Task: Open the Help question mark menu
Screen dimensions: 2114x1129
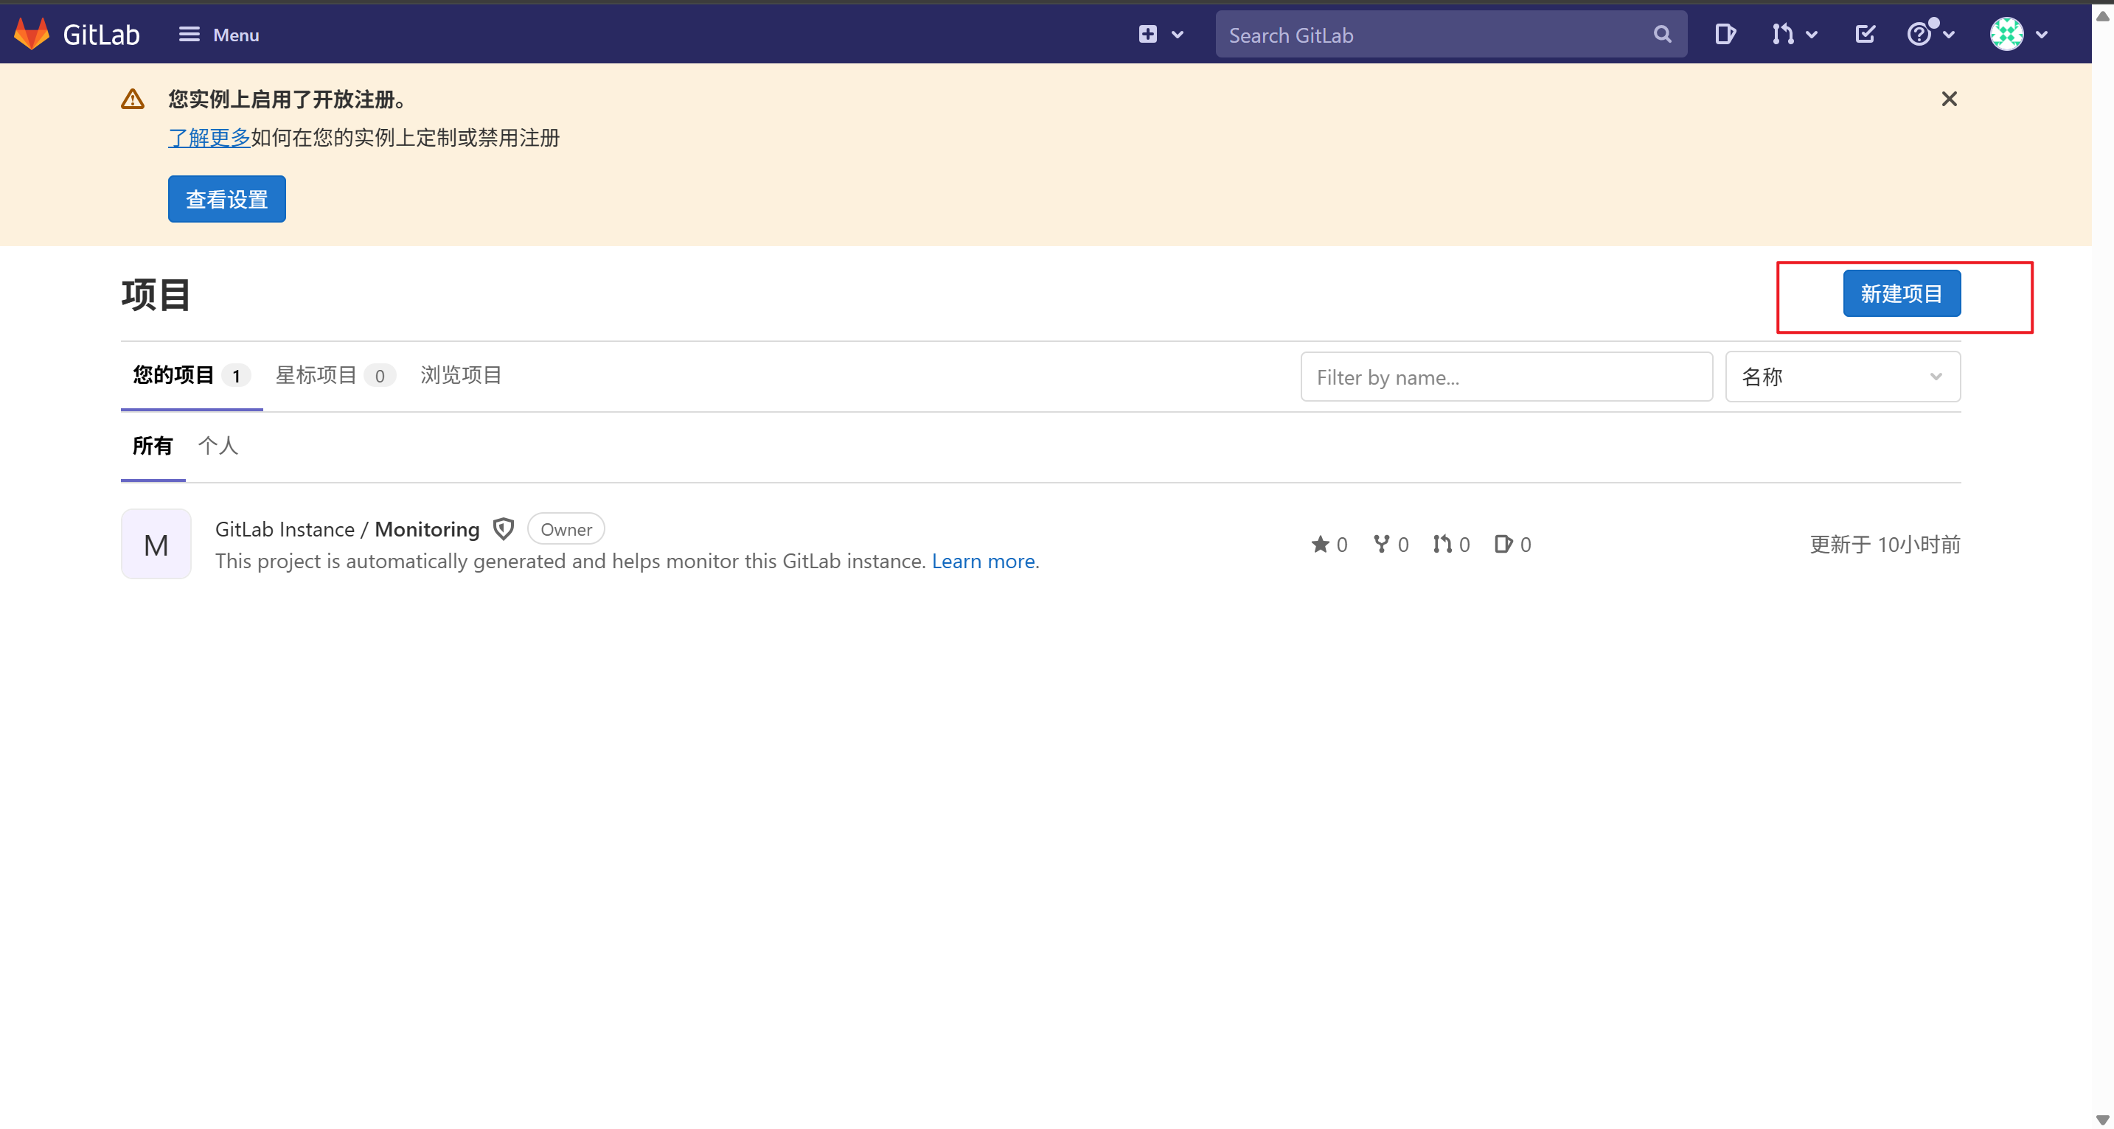Action: pyautogui.click(x=1930, y=35)
